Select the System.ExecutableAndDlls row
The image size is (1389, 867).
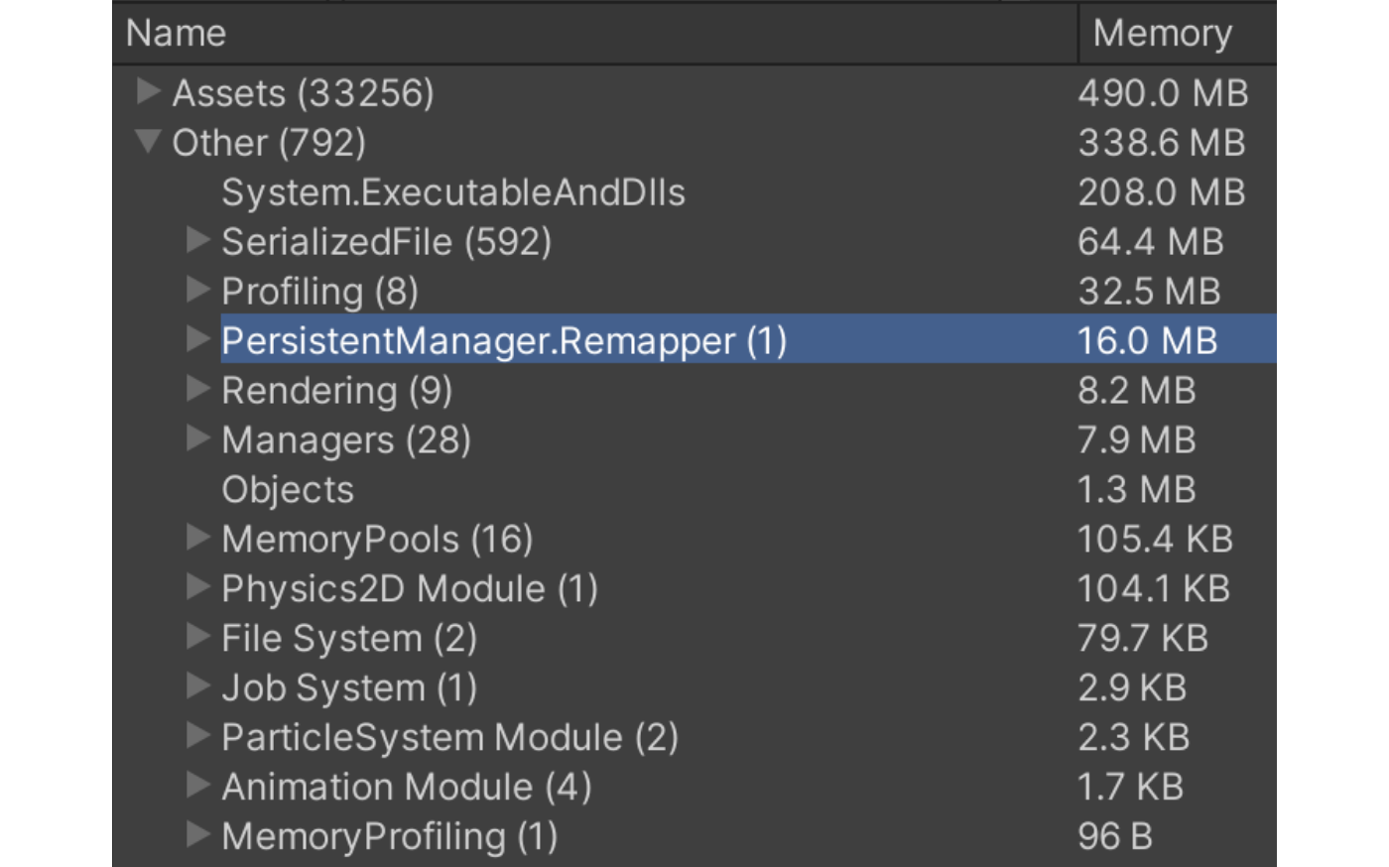point(452,192)
